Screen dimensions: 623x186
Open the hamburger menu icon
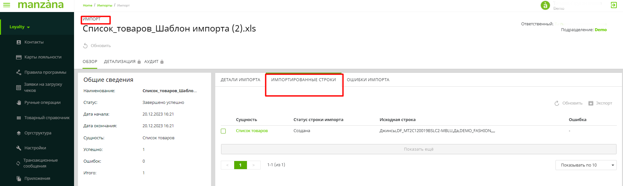pos(7,5)
